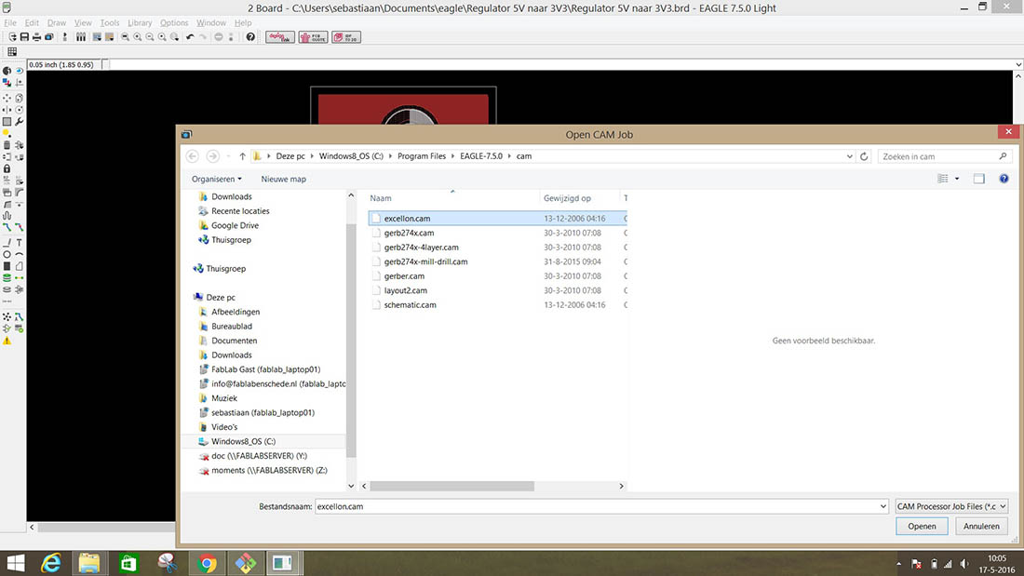Click the Zoom in magnifier icon
1024x576 pixels.
pyautogui.click(x=137, y=37)
